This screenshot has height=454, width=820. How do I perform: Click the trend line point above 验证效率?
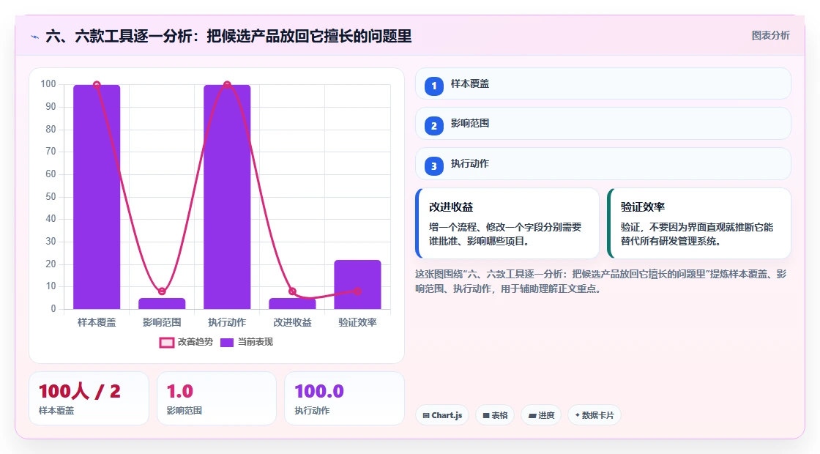(357, 291)
